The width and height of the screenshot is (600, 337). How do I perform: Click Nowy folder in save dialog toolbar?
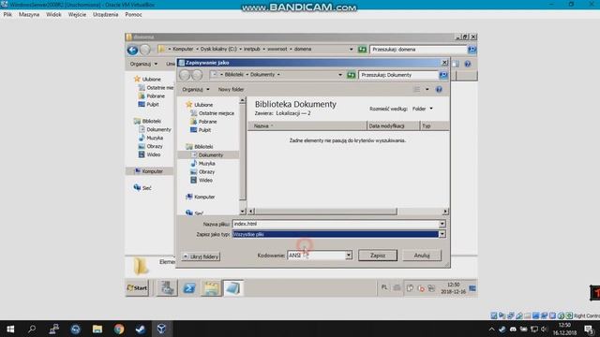click(x=231, y=89)
